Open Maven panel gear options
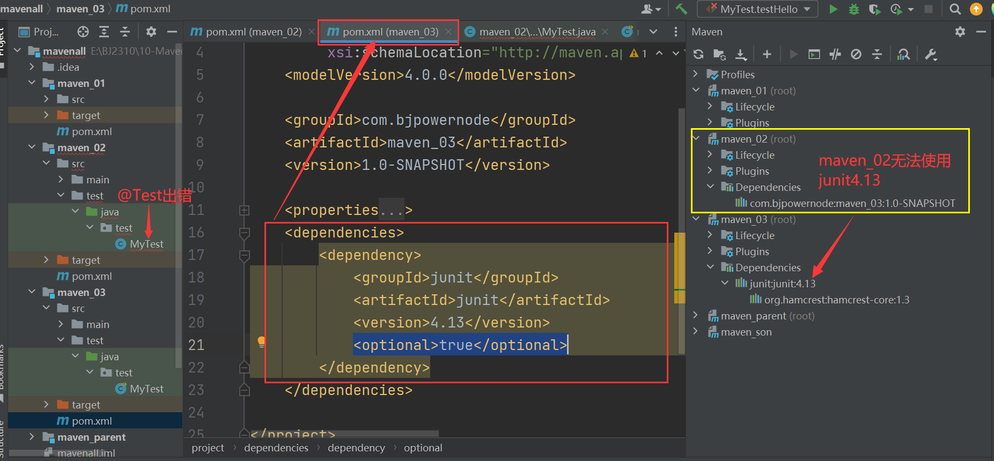 pyautogui.click(x=960, y=32)
